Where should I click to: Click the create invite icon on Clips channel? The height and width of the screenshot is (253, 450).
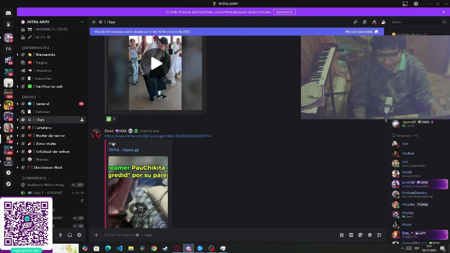[x=82, y=120]
